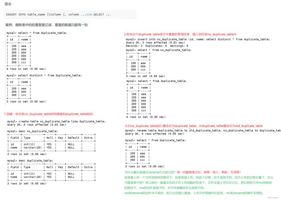Click "int(11)" in the desc duplicate_table result
Screen dimensions: 281x200
(29, 174)
